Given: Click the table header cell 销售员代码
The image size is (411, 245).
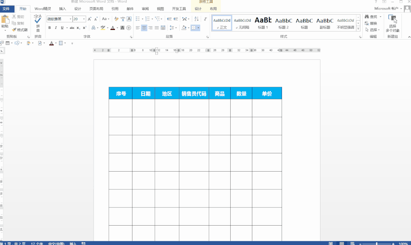Looking at the screenshot, I should (194, 94).
